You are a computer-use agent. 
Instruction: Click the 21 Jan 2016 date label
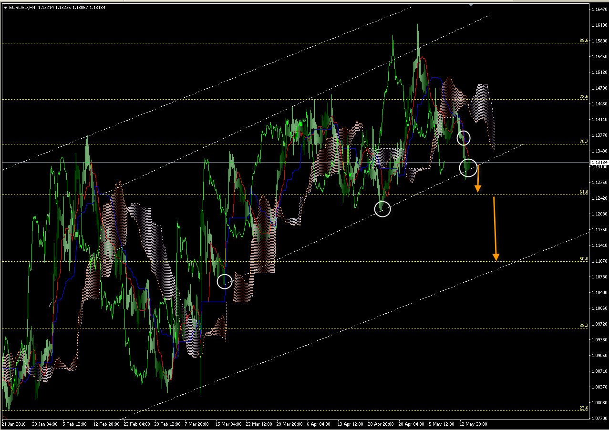[x=13, y=423]
